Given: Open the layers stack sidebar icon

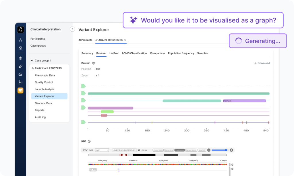Looking at the screenshot, I should point(20,58).
